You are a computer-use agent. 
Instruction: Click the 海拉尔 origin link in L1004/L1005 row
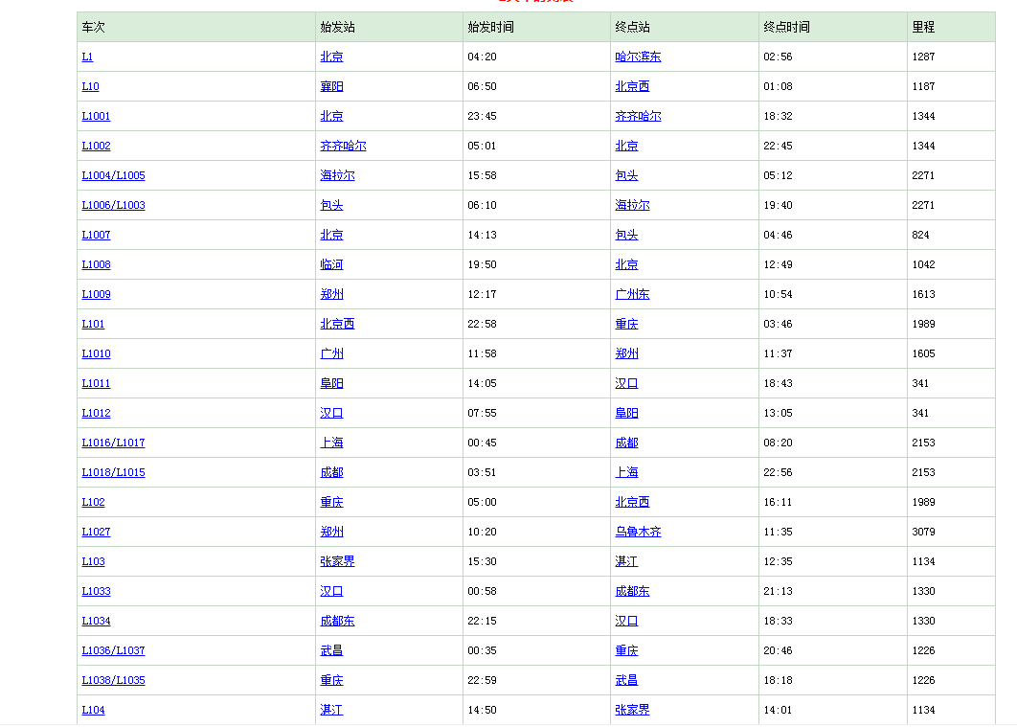tap(337, 175)
